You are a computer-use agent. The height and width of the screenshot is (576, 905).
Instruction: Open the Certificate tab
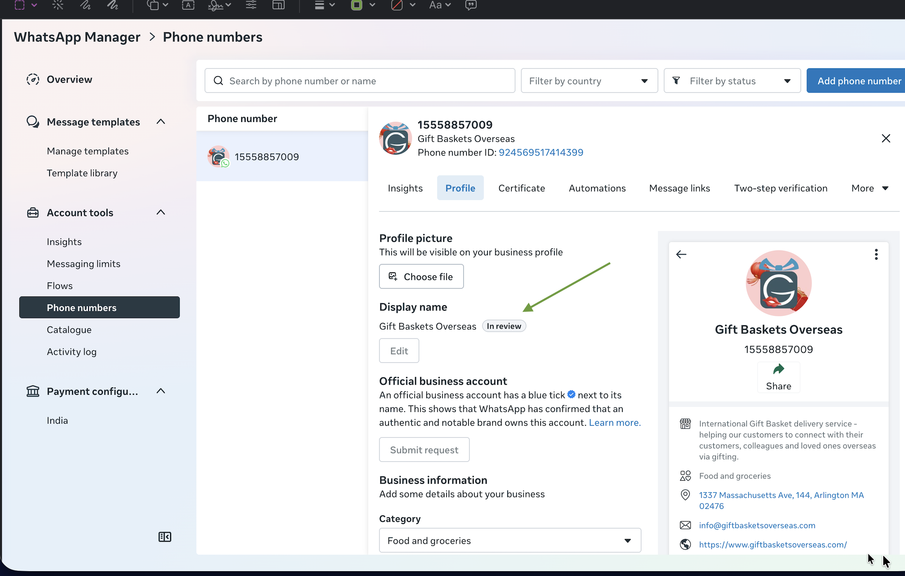[x=521, y=188]
